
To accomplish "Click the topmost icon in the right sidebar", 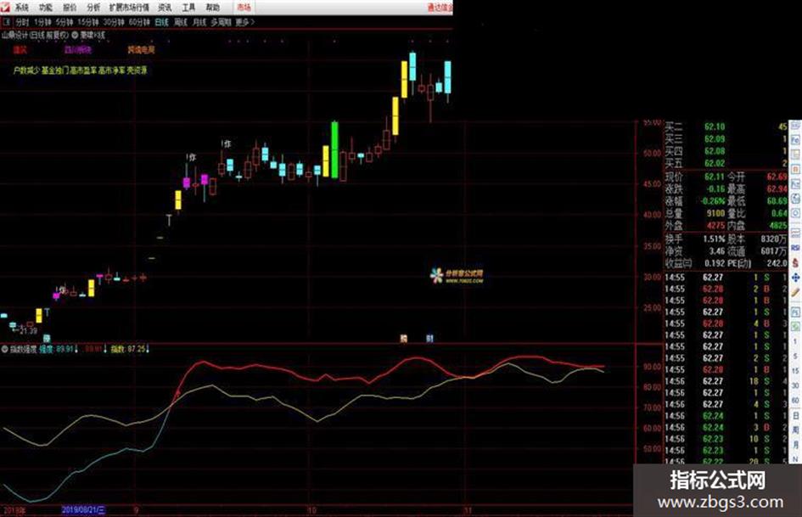I will 795,126.
